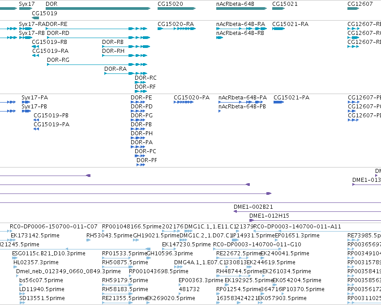The height and width of the screenshot is (305, 381).
Task: Select protein CG15021-PA
Action: point(279,102)
